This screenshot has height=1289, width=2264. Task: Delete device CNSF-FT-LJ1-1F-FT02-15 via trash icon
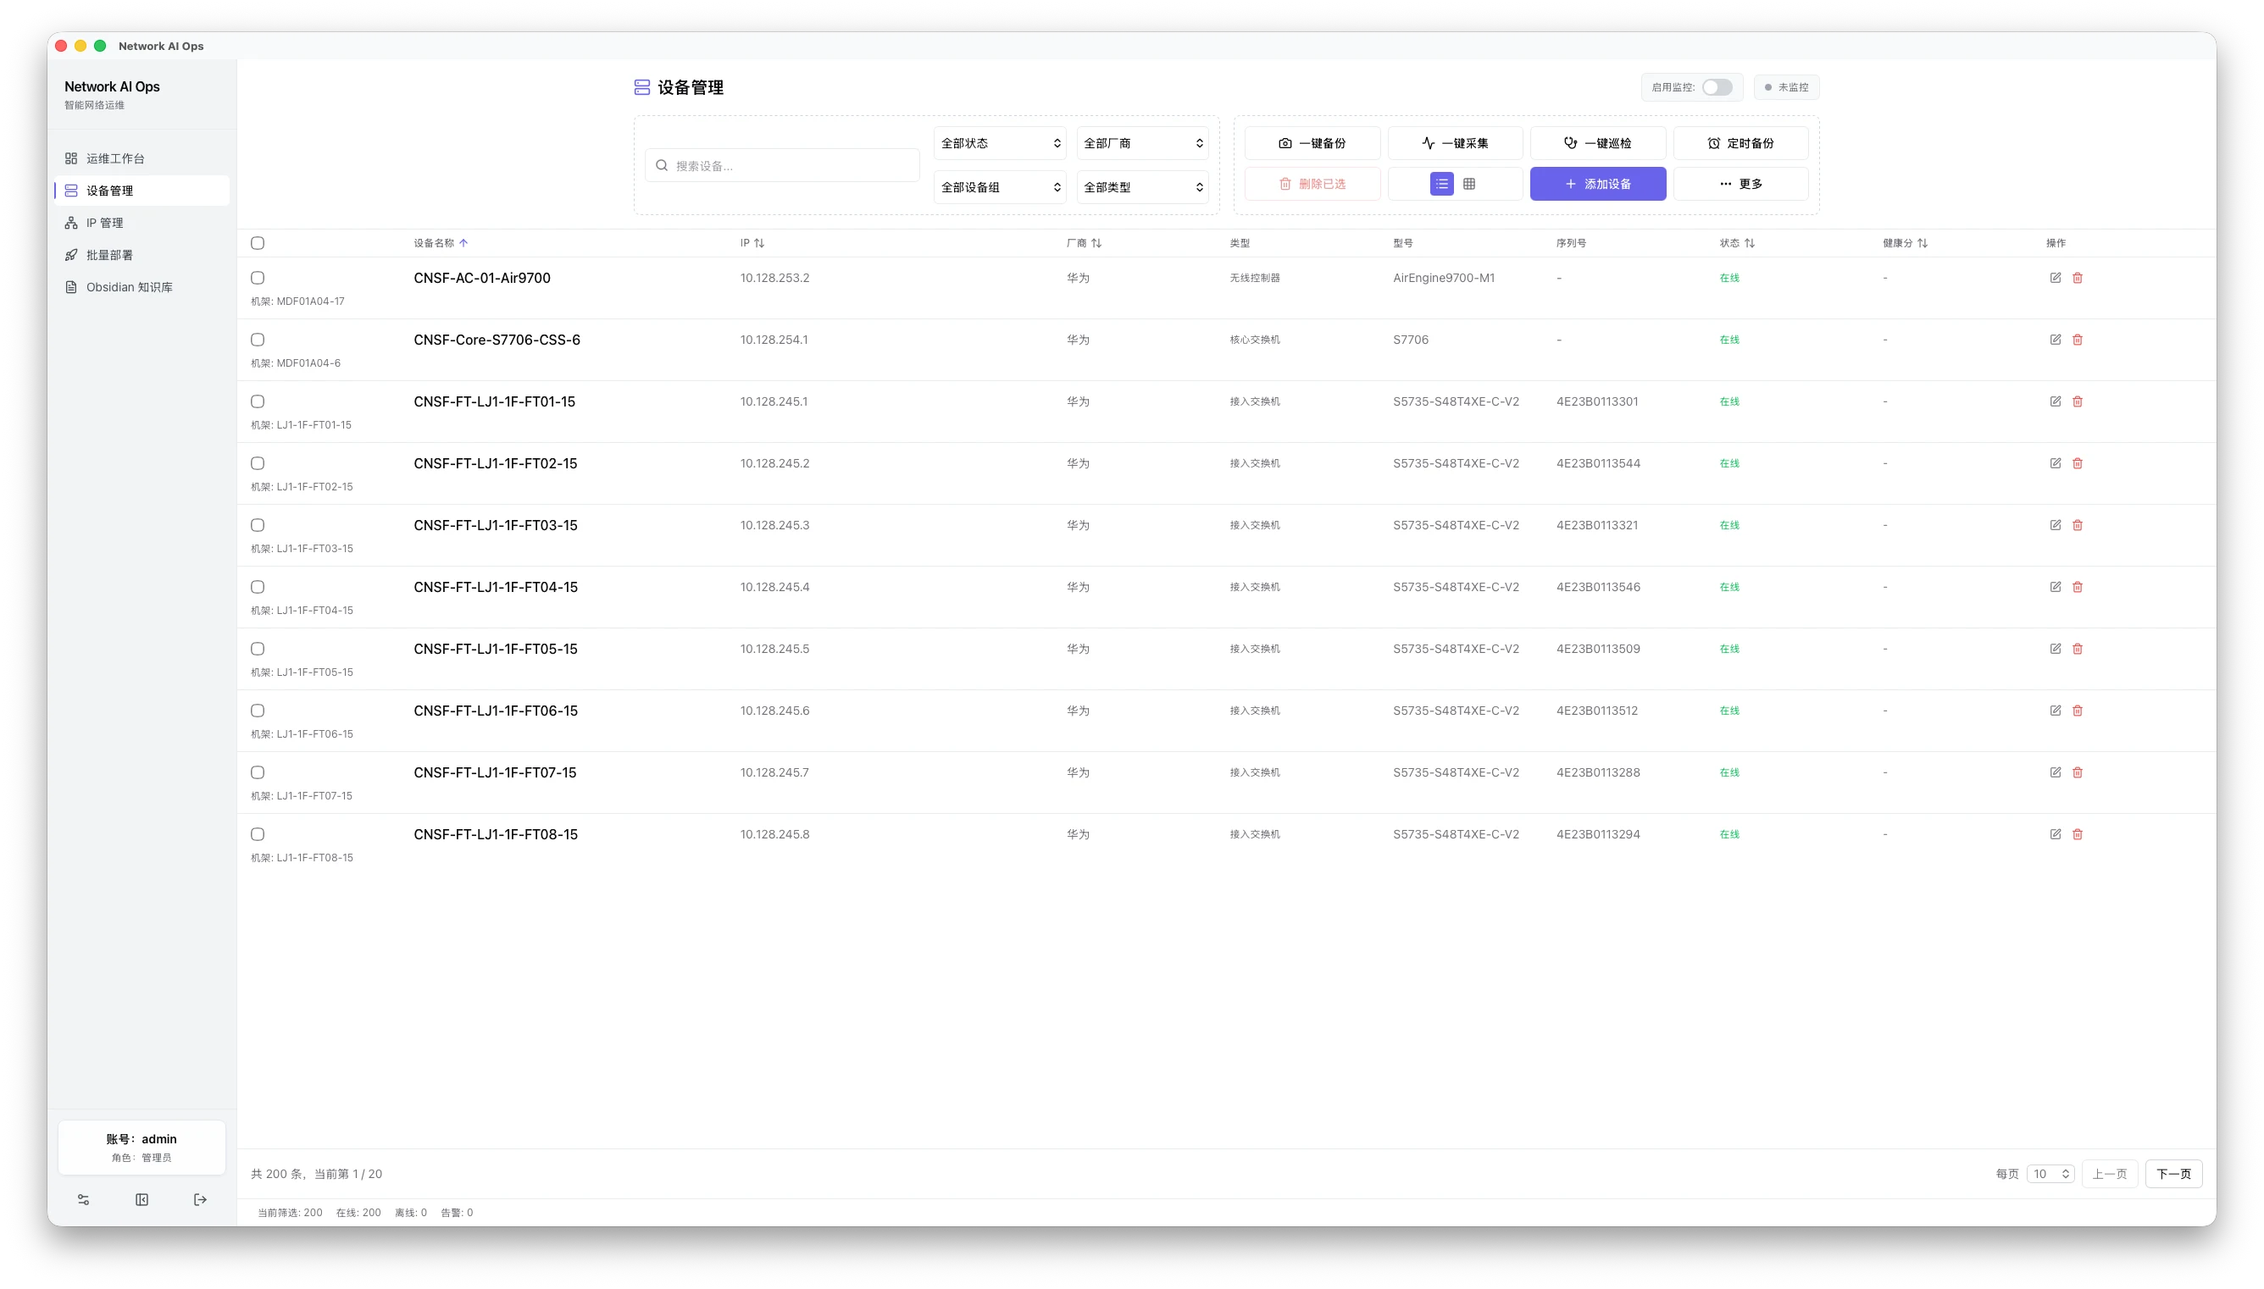(2078, 464)
